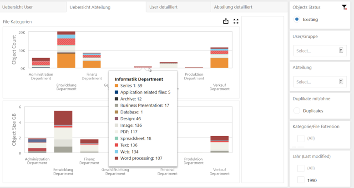This screenshot has width=354, height=188.
Task: Open the Abteilung list picker icon
Action: click(340, 82)
